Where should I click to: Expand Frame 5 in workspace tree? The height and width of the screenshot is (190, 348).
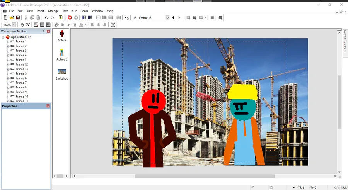point(8,74)
